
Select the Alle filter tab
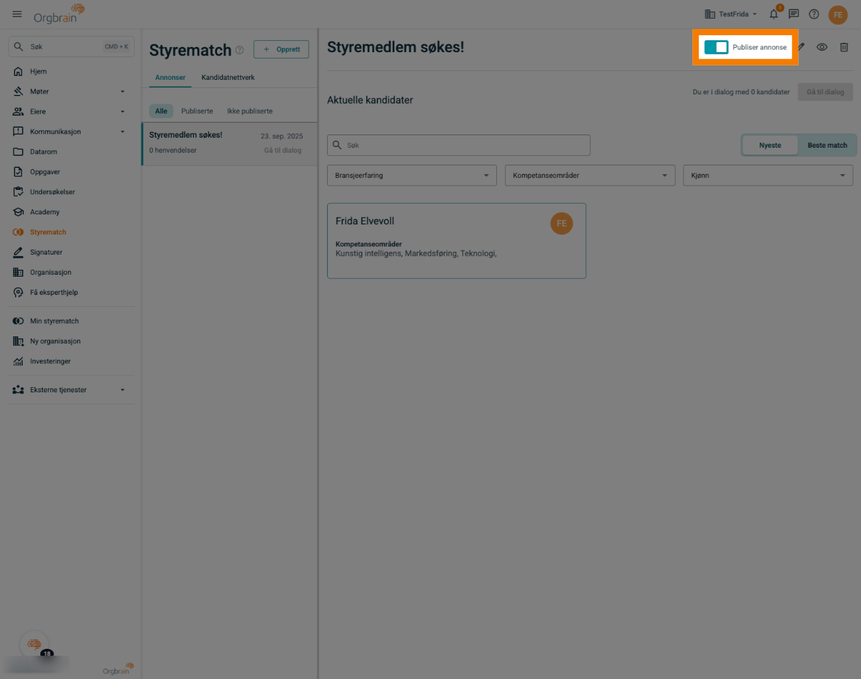tap(162, 111)
